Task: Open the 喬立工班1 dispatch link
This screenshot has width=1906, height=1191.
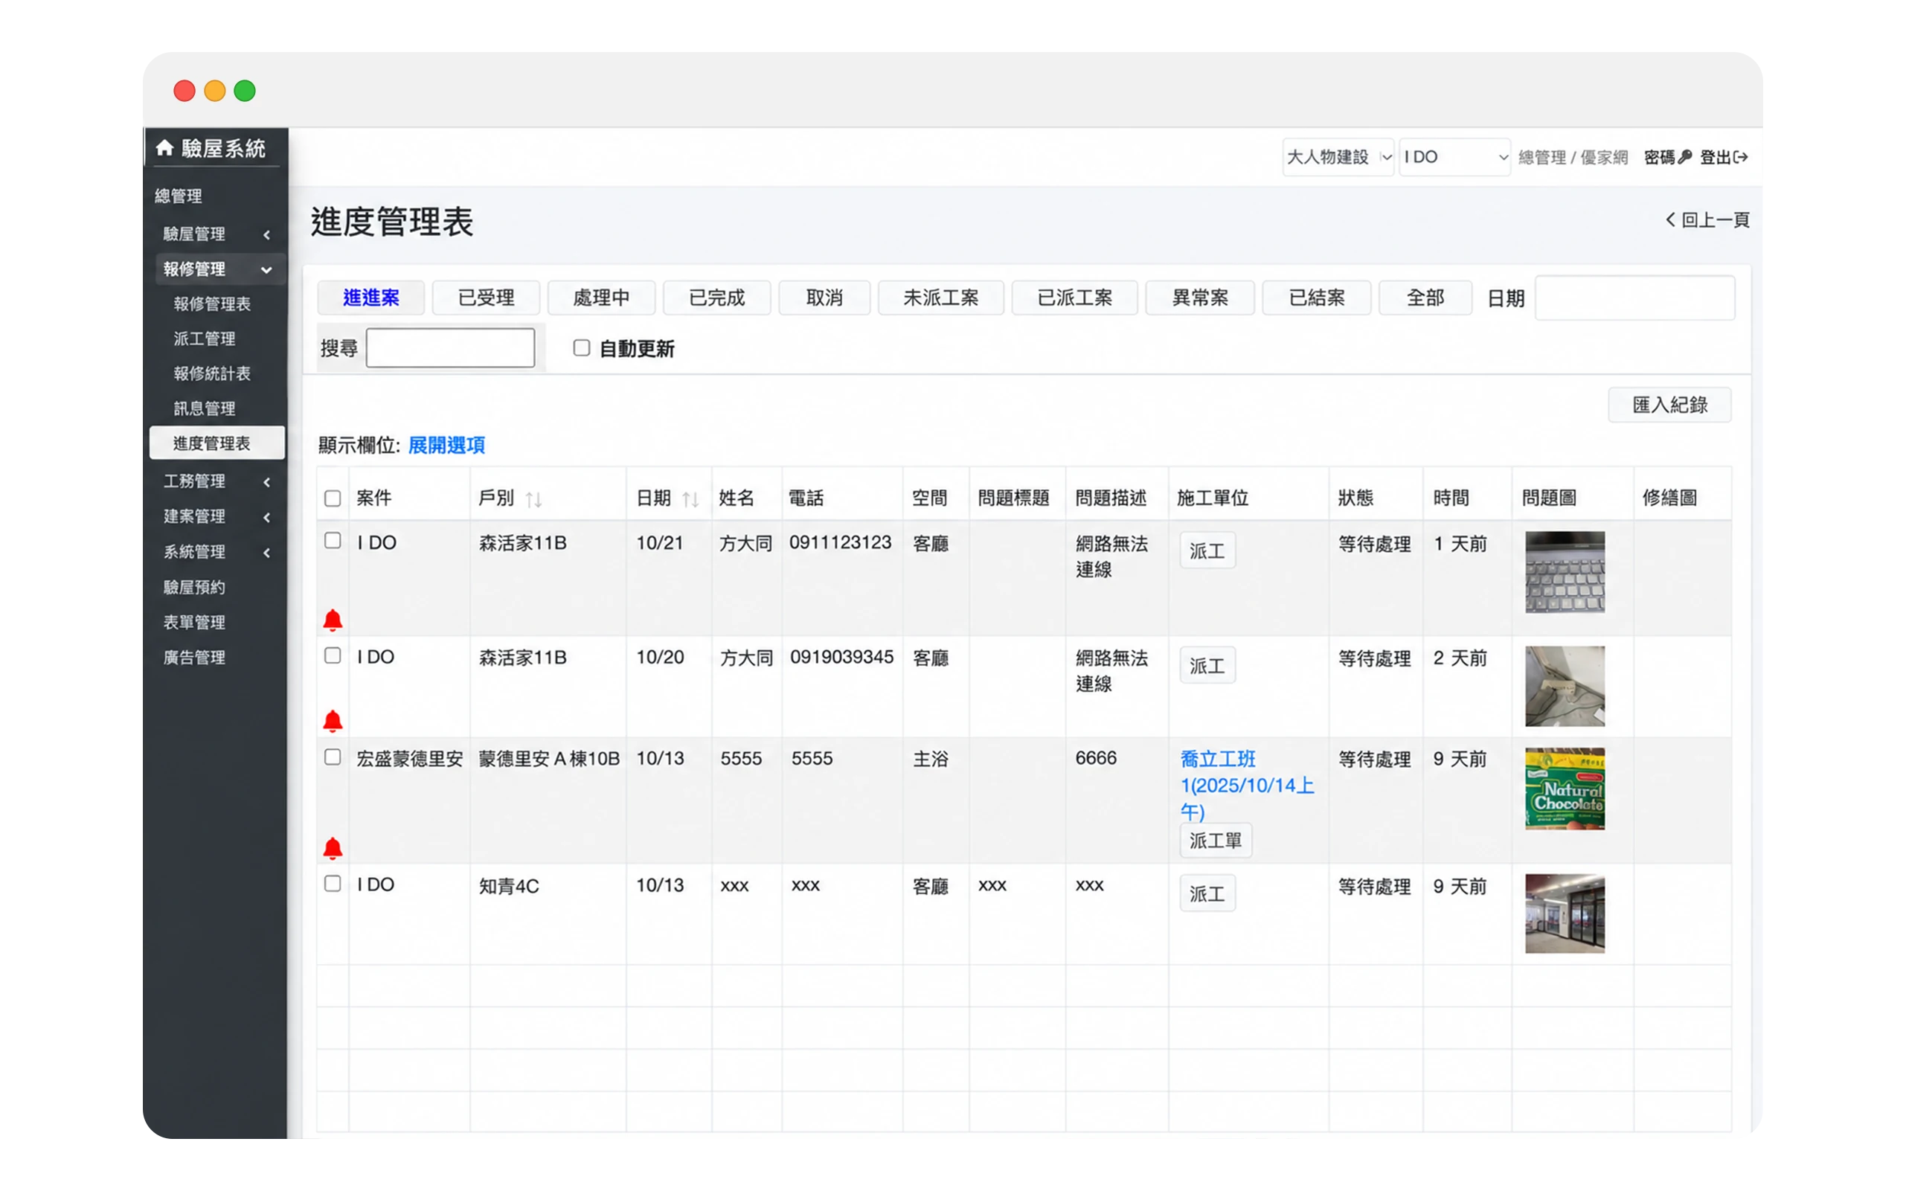Action: (x=1247, y=785)
